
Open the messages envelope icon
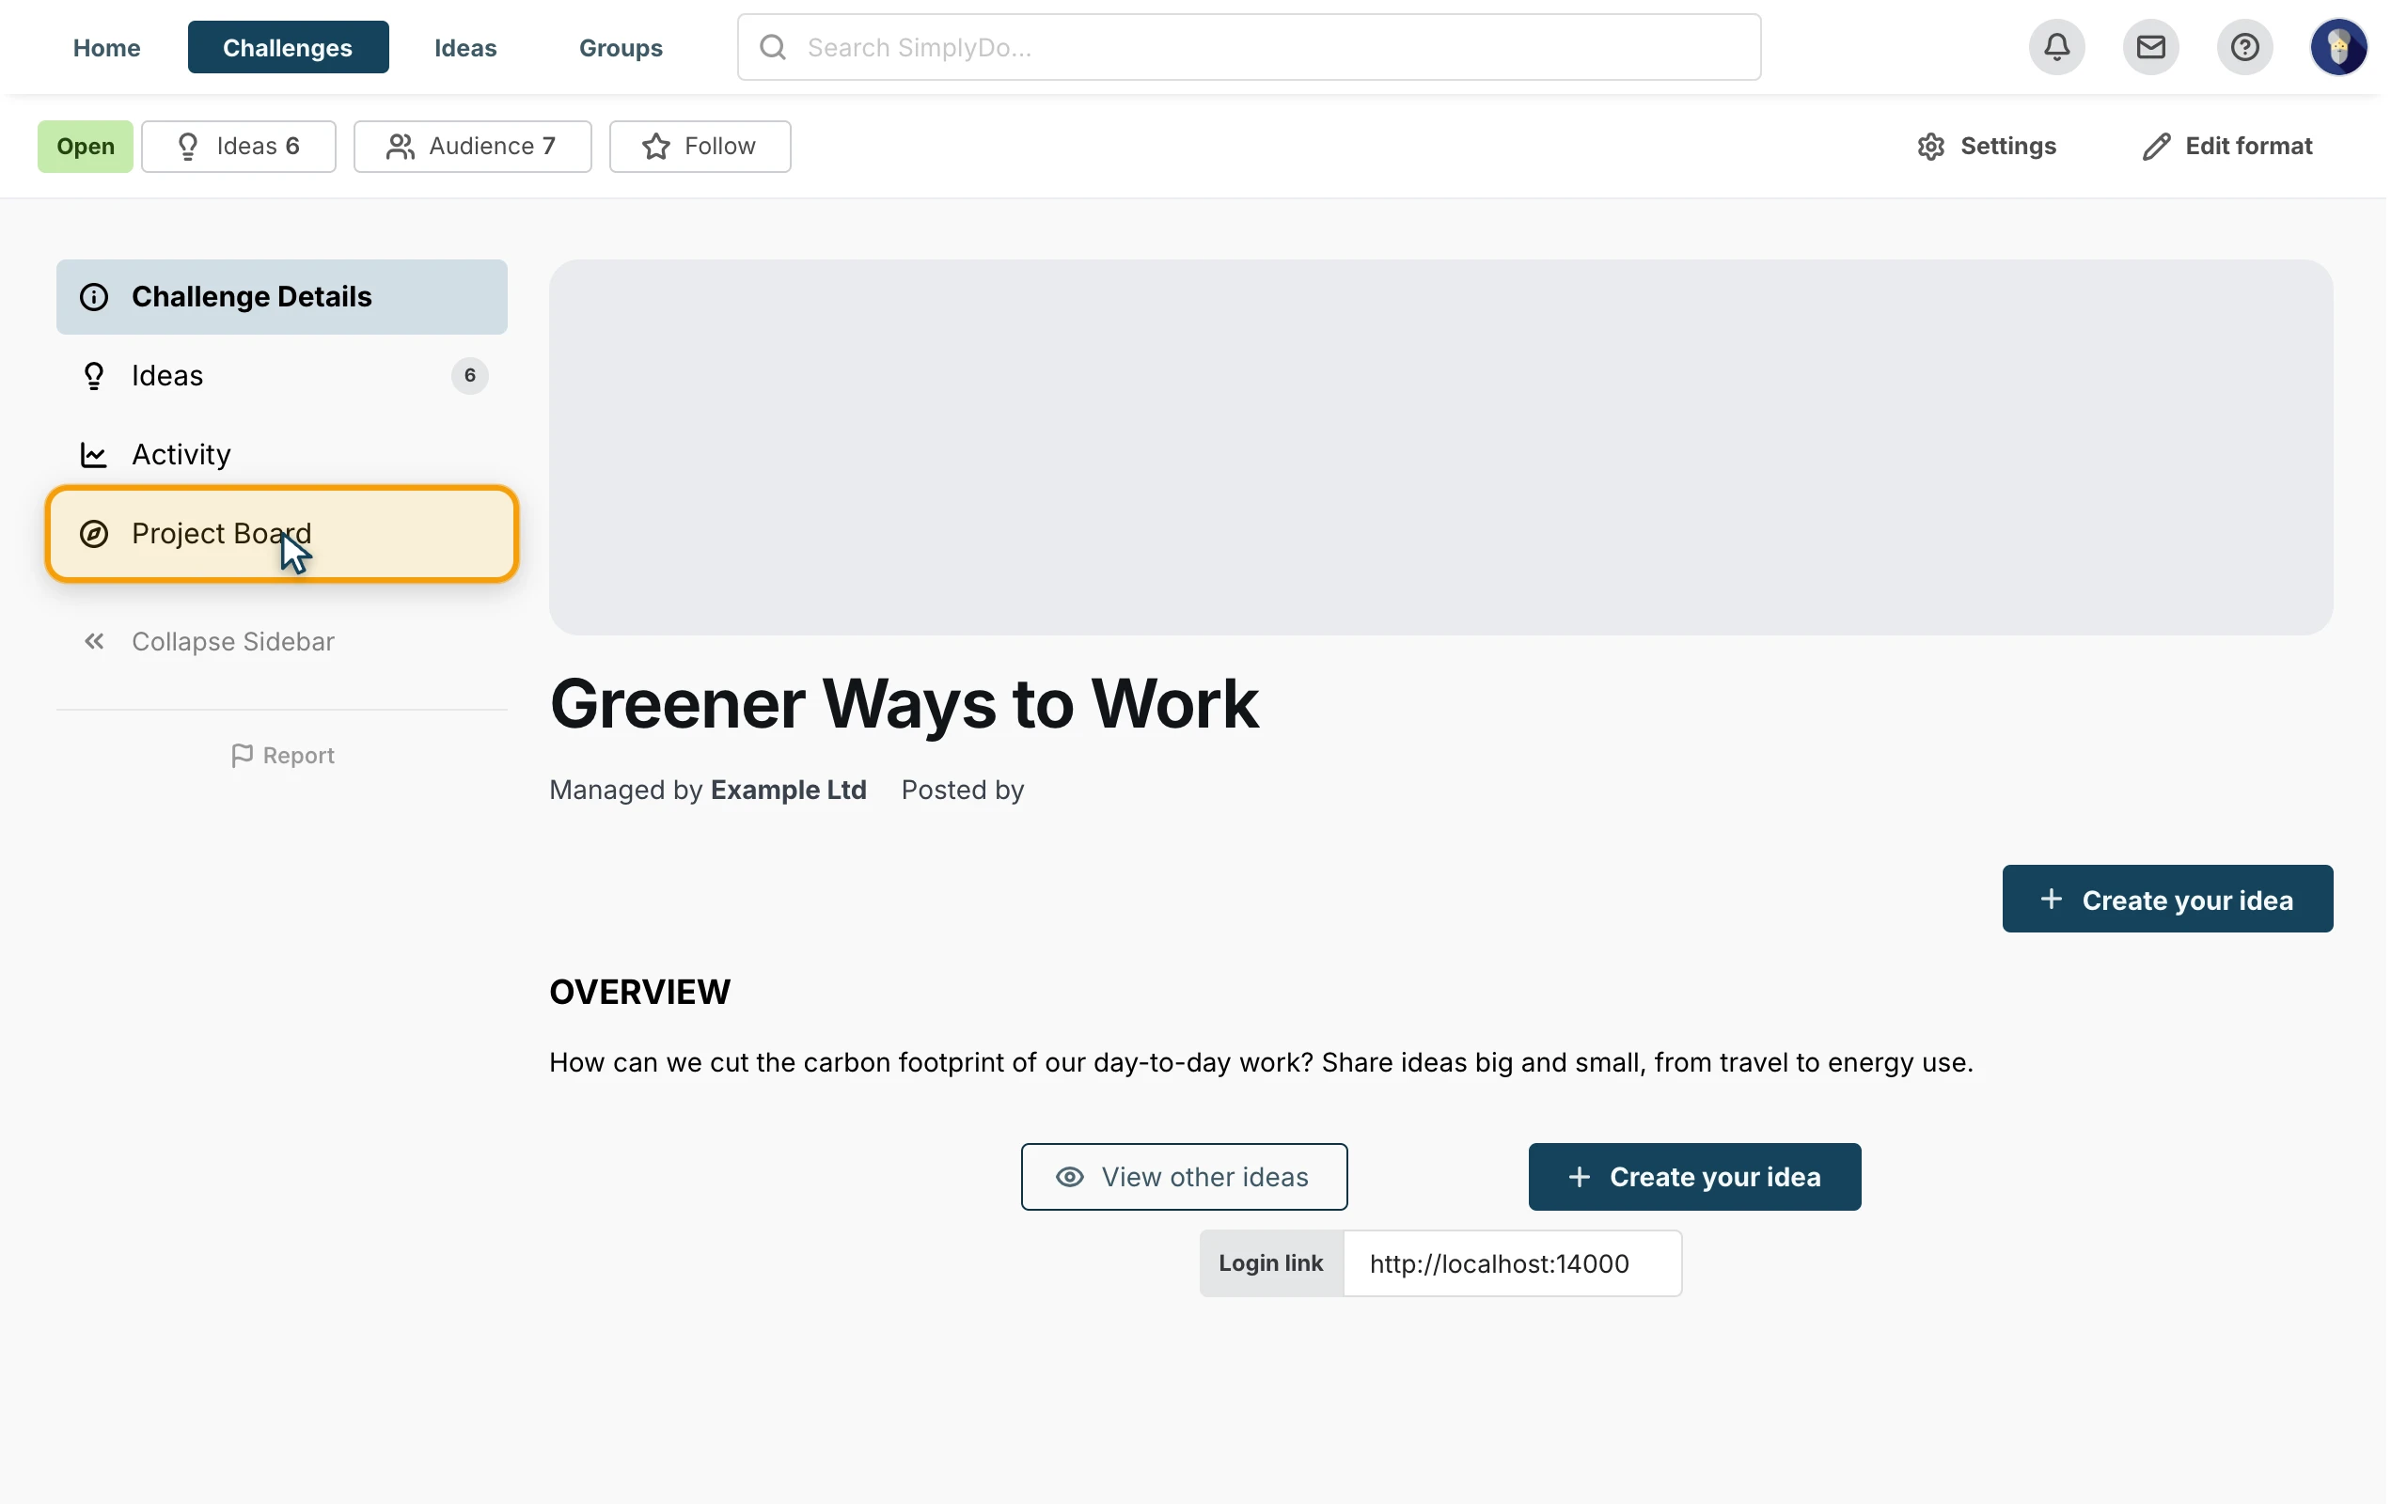[2150, 47]
